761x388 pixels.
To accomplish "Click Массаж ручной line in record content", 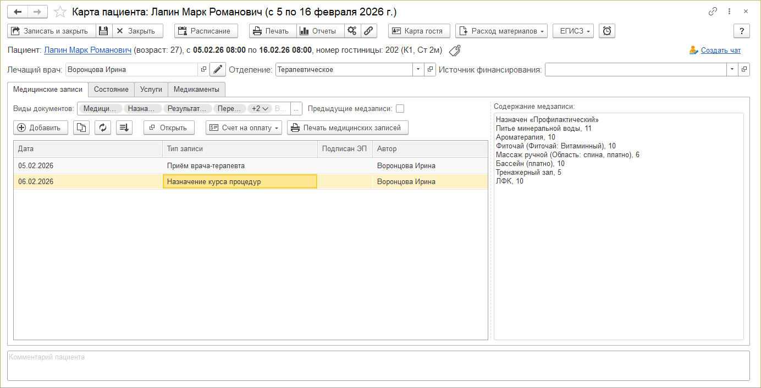I will (x=567, y=154).
